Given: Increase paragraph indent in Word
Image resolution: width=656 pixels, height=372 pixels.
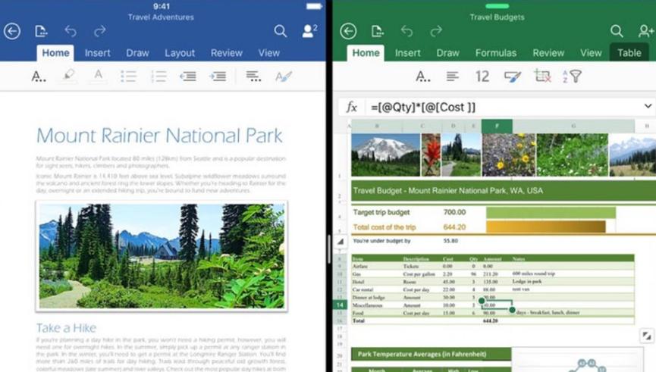Looking at the screenshot, I should 218,76.
